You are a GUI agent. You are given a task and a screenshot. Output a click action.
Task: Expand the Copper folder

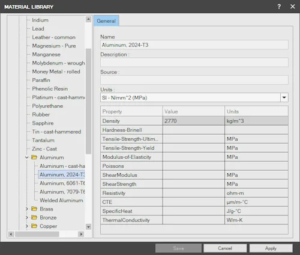point(27,226)
